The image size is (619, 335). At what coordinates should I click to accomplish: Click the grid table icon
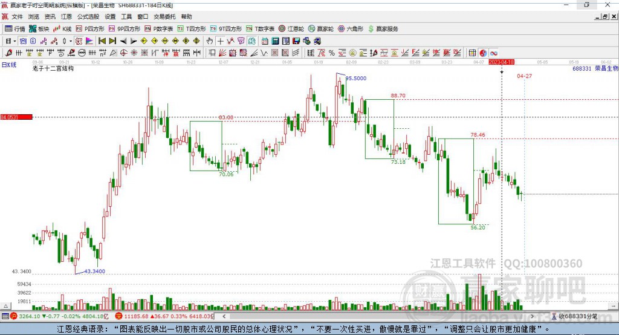click(x=472, y=53)
